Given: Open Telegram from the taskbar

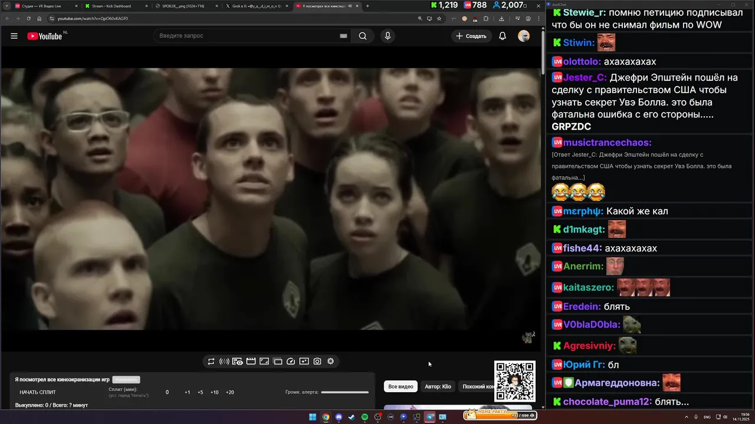Looking at the screenshot, I should pyautogui.click(x=429, y=417).
